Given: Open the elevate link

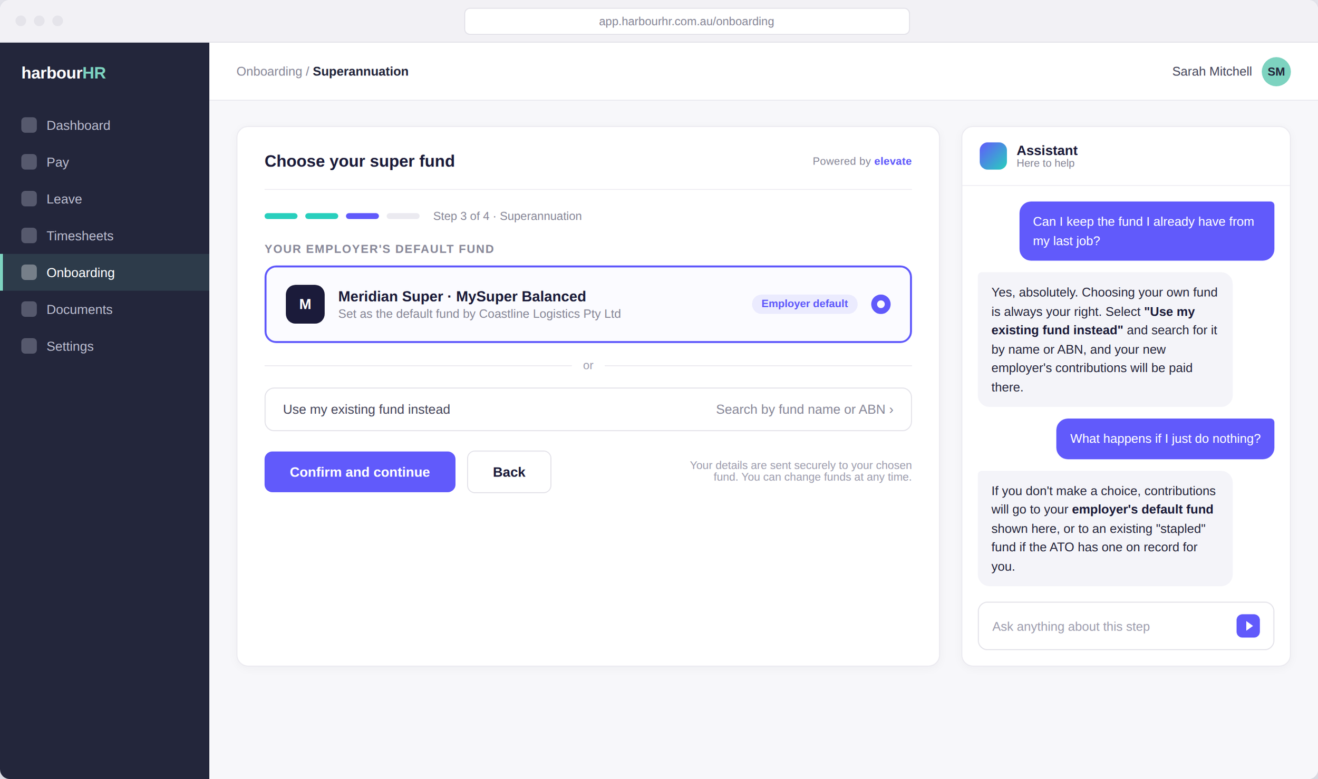Looking at the screenshot, I should 893,161.
